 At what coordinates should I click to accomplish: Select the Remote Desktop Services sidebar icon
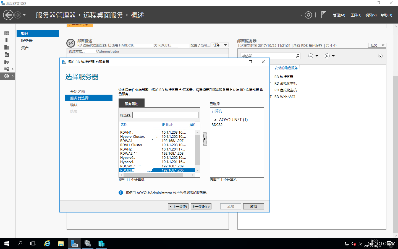point(7,76)
